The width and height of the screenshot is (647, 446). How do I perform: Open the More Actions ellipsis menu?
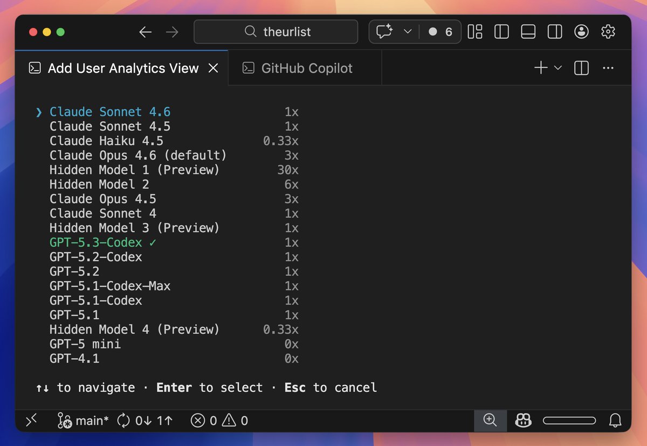[609, 68]
